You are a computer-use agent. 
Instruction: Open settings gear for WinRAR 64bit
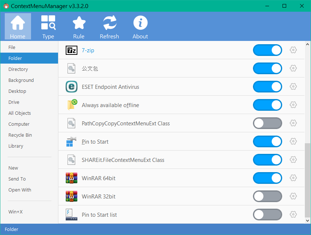click(x=293, y=178)
